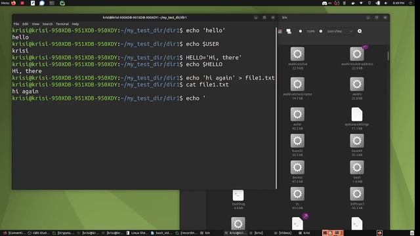The image size is (420, 236).
Task: Click the power icon in top panel
Action: pyautogui.click(x=410, y=3)
